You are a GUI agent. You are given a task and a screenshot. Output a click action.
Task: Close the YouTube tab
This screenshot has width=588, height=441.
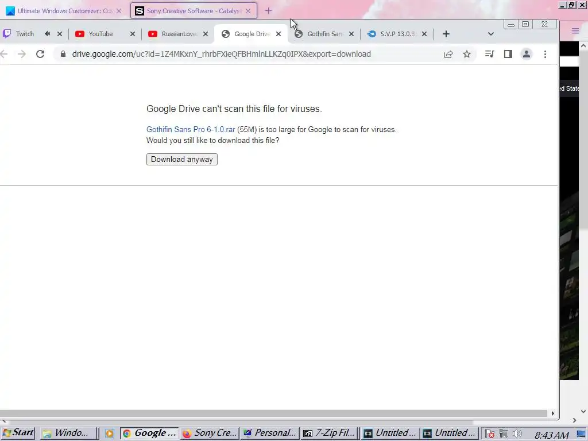pos(133,34)
